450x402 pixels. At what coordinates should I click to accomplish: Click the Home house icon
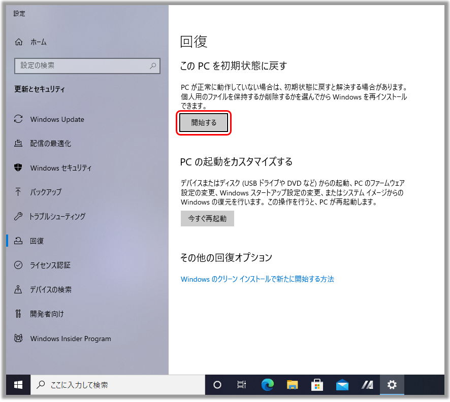point(19,42)
